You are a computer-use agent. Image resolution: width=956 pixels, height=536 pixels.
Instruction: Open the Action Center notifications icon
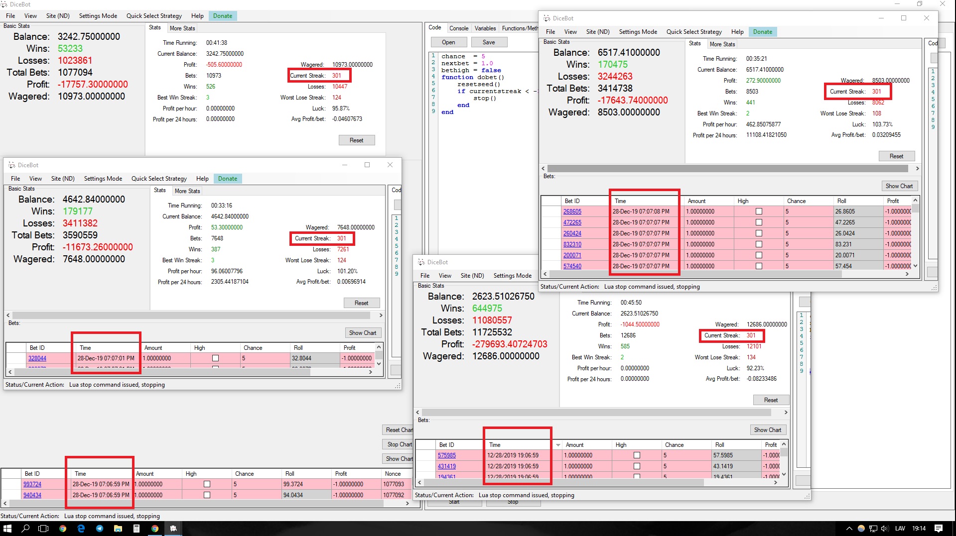point(939,529)
